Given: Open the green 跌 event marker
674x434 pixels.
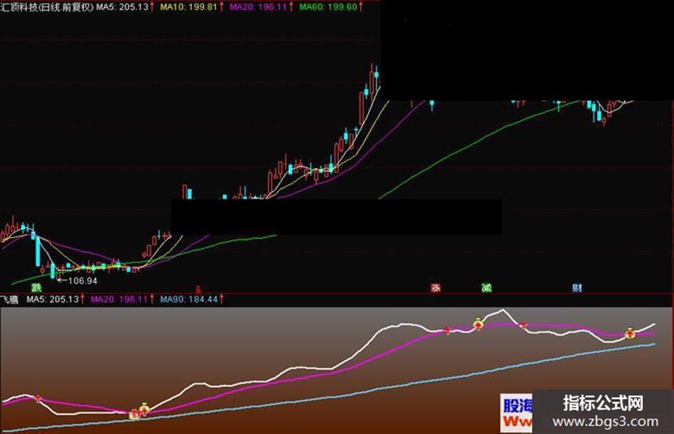Looking at the screenshot, I should (x=36, y=288).
